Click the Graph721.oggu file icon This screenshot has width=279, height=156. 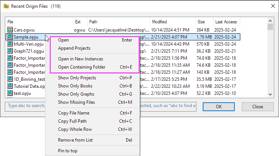click(10, 51)
